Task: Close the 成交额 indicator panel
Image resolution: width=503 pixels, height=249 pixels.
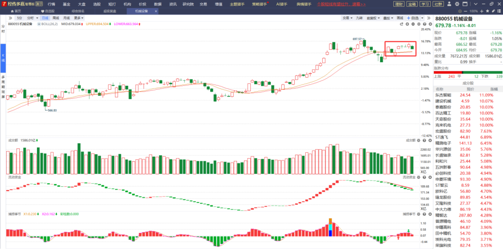Action: [x=430, y=140]
